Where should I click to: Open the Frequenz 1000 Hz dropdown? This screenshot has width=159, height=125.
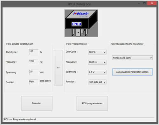[x=97, y=62]
